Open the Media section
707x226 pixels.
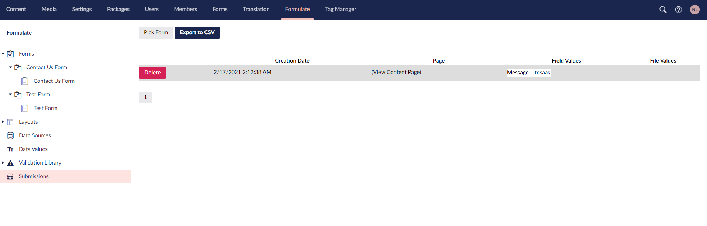49,9
